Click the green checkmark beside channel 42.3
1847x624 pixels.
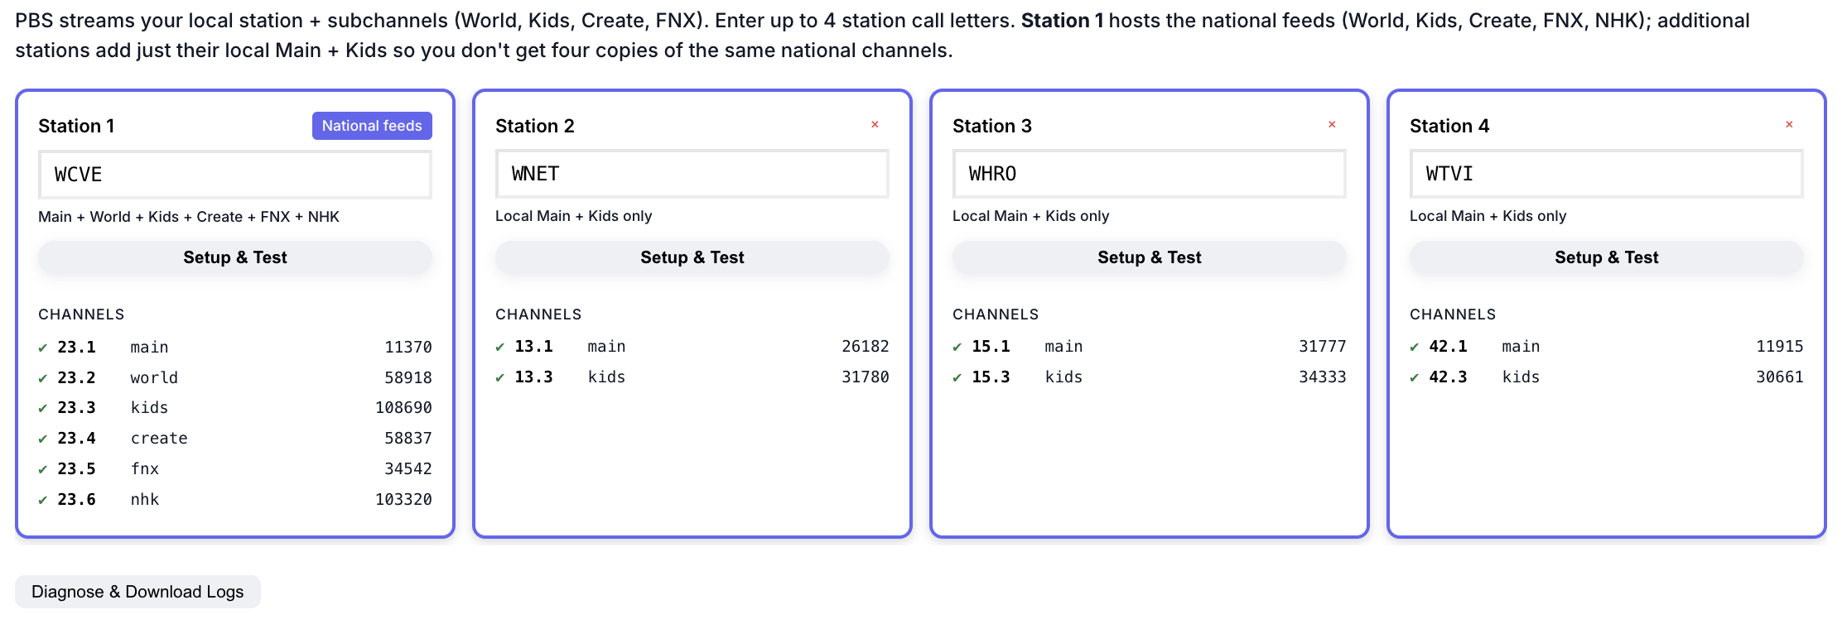(1415, 377)
